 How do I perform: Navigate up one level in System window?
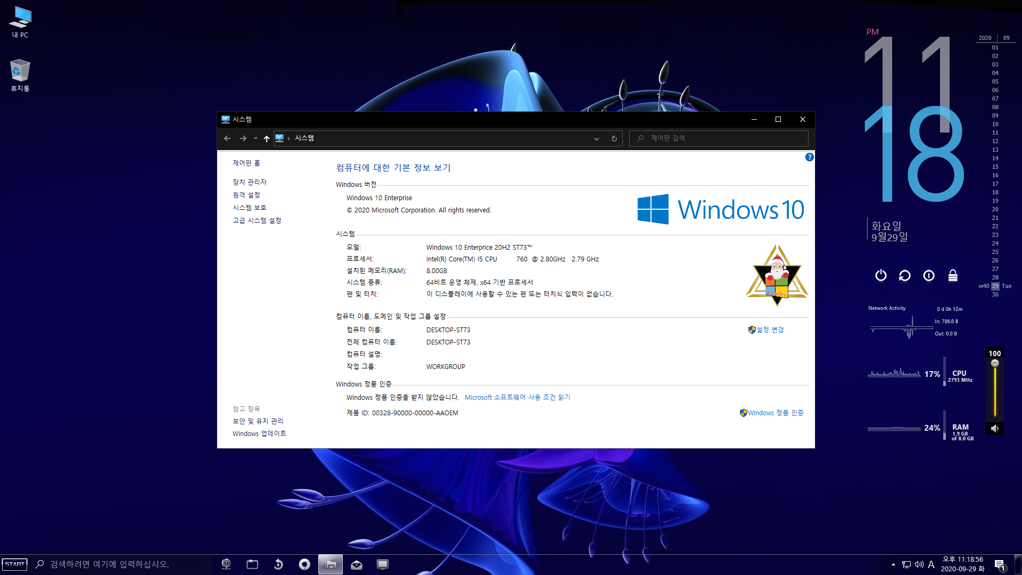click(266, 138)
